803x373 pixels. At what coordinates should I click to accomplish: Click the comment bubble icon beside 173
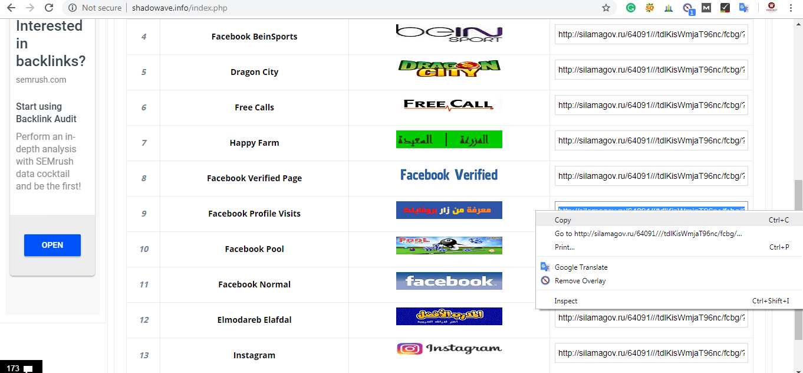[x=28, y=368]
